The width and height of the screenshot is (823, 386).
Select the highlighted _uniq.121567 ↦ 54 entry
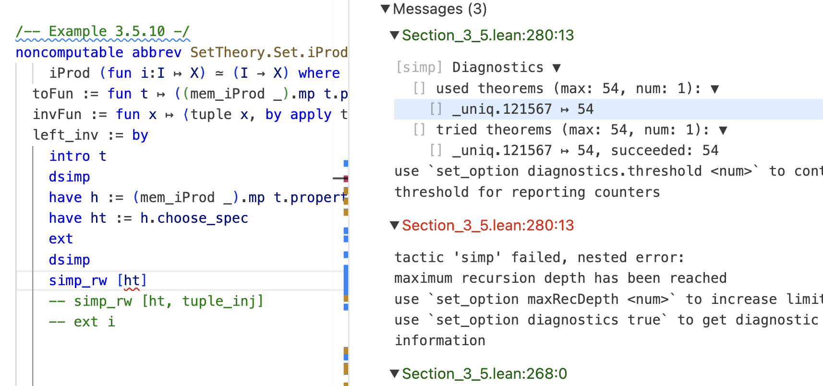523,109
